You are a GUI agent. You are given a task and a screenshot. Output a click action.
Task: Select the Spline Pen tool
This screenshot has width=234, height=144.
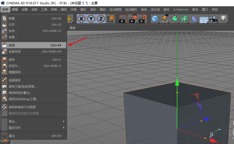(x=165, y=19)
